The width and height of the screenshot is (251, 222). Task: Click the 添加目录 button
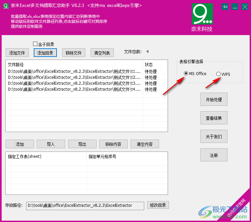[x=45, y=53]
